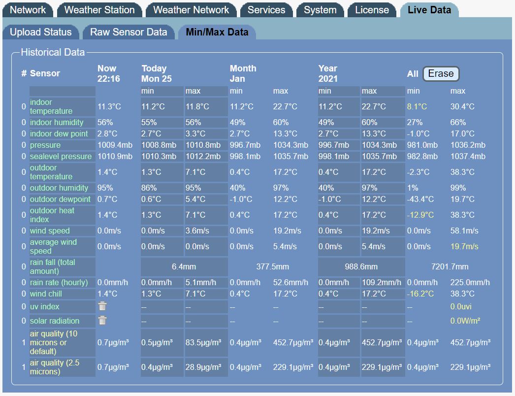Click the all-time max pressure 1036.2mb
The height and width of the screenshot is (396, 515).
[468, 145]
